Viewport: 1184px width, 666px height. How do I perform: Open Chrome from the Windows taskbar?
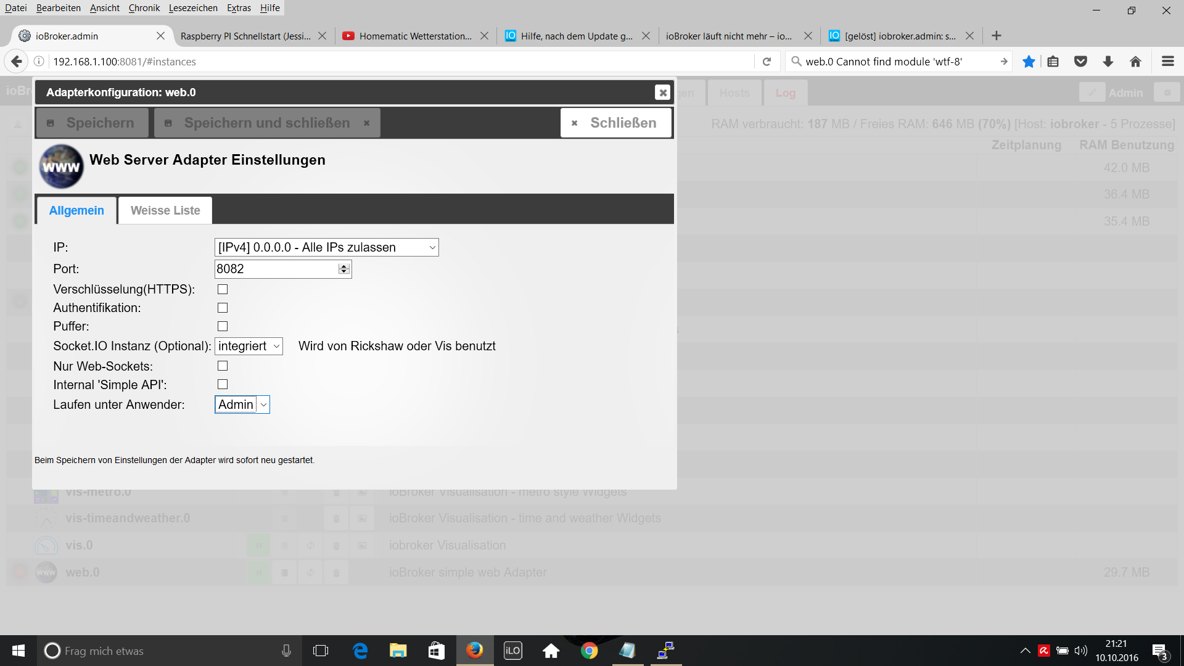(589, 651)
